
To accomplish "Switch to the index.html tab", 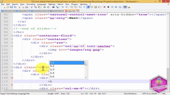I will coord(71,11).
